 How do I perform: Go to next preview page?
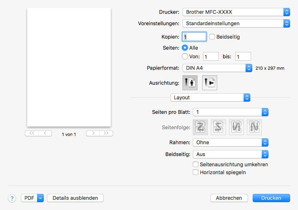pyautogui.click(x=93, y=133)
